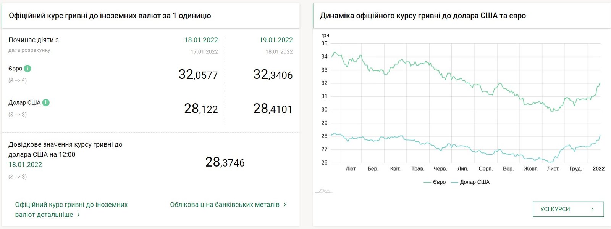Click chevron next to банківських металів link

[285, 205]
